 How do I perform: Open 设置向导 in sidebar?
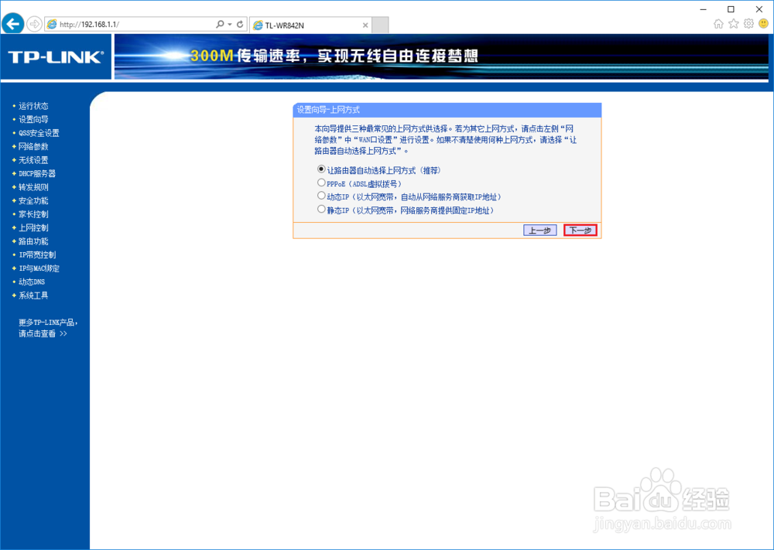pos(33,119)
